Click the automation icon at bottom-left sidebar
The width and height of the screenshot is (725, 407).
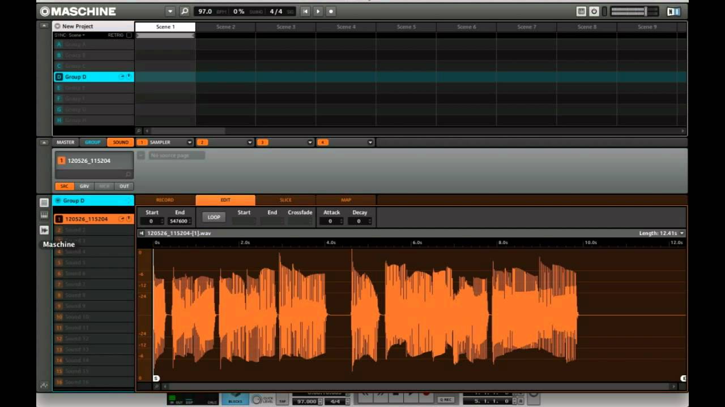[44, 386]
